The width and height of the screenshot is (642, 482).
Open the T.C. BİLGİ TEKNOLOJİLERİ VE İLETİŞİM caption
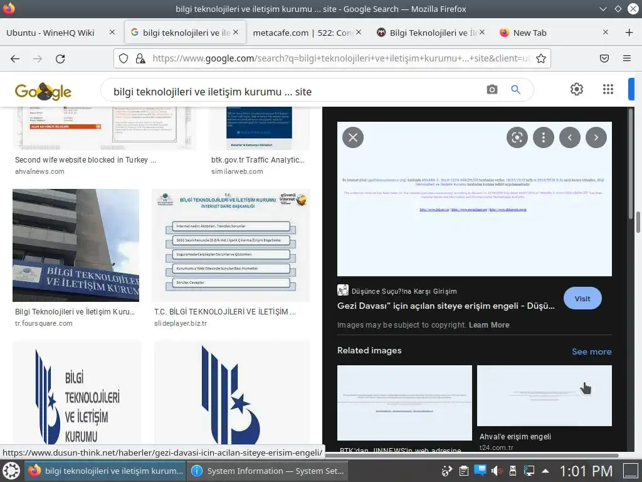click(225, 311)
